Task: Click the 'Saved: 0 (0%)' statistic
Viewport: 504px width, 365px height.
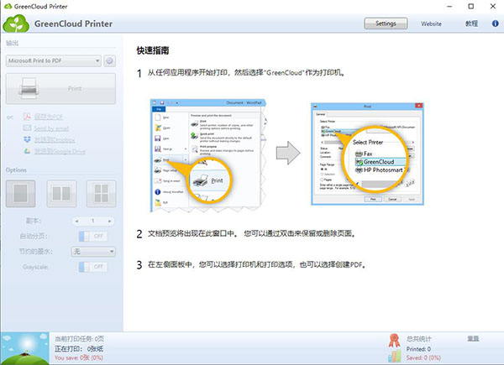Action: point(423,357)
